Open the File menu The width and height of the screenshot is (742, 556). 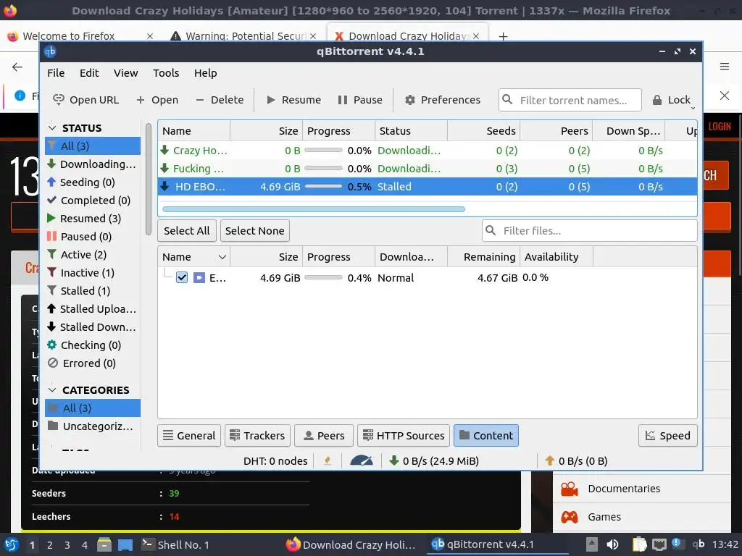(x=56, y=73)
